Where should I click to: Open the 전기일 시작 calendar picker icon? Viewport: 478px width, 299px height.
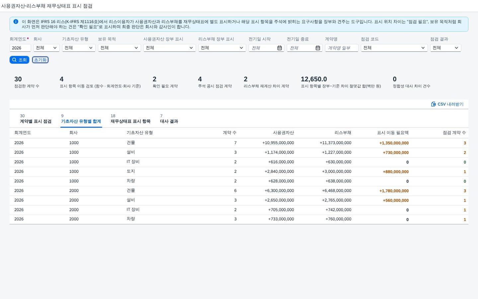[x=279, y=48]
